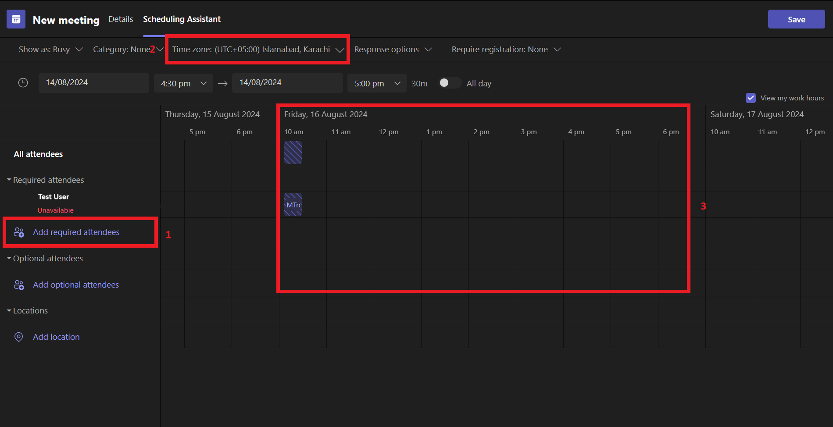Collapse the Required attendees section

coord(9,180)
